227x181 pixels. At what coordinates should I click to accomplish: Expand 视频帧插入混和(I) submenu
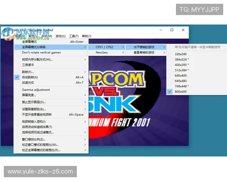point(51,121)
